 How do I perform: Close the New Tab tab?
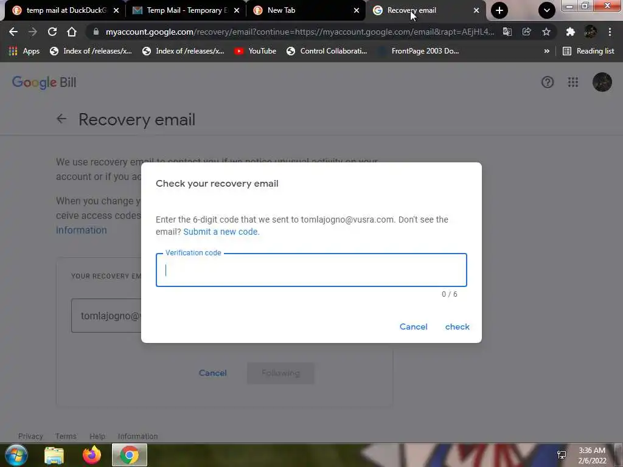[x=357, y=10]
